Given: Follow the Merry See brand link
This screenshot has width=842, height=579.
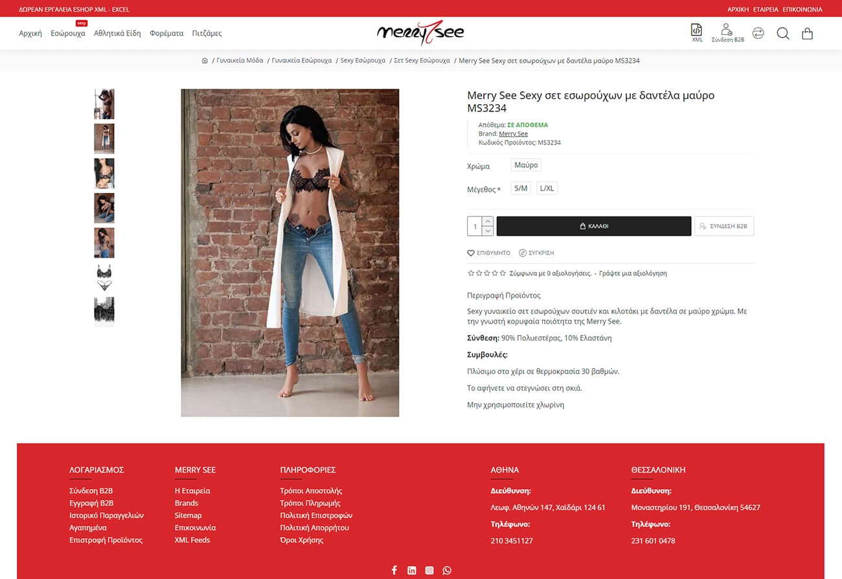Looking at the screenshot, I should click(x=513, y=134).
